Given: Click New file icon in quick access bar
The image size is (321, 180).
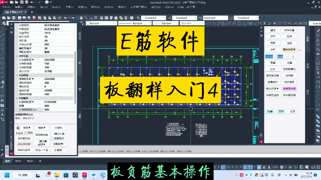Looking at the screenshot, I should (x=12, y=2).
